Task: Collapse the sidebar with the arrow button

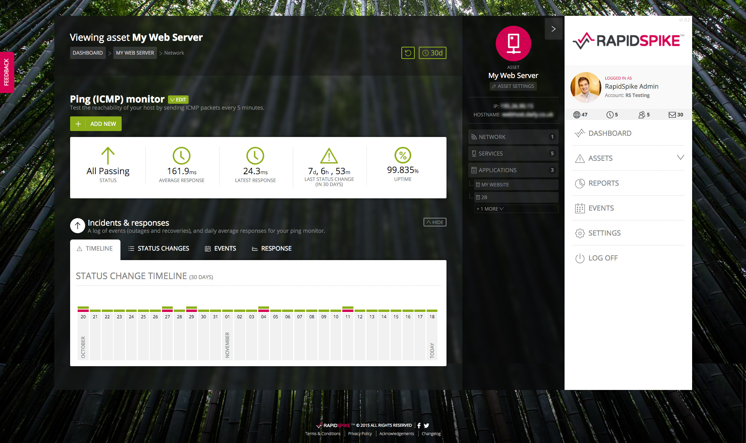Action: 553,29
